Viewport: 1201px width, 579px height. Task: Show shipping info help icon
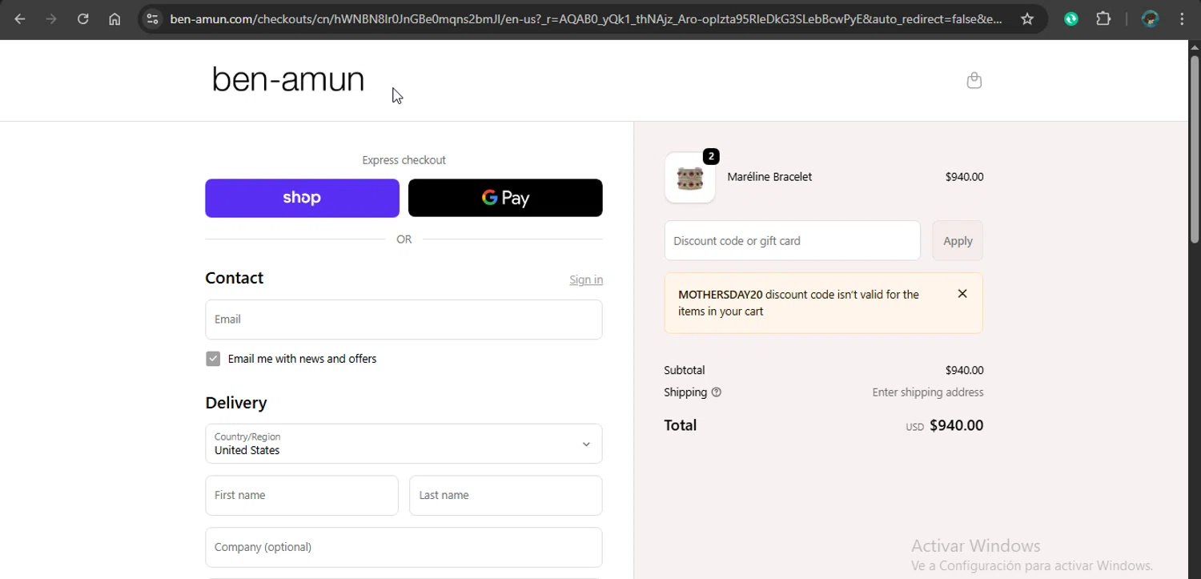[x=717, y=392]
